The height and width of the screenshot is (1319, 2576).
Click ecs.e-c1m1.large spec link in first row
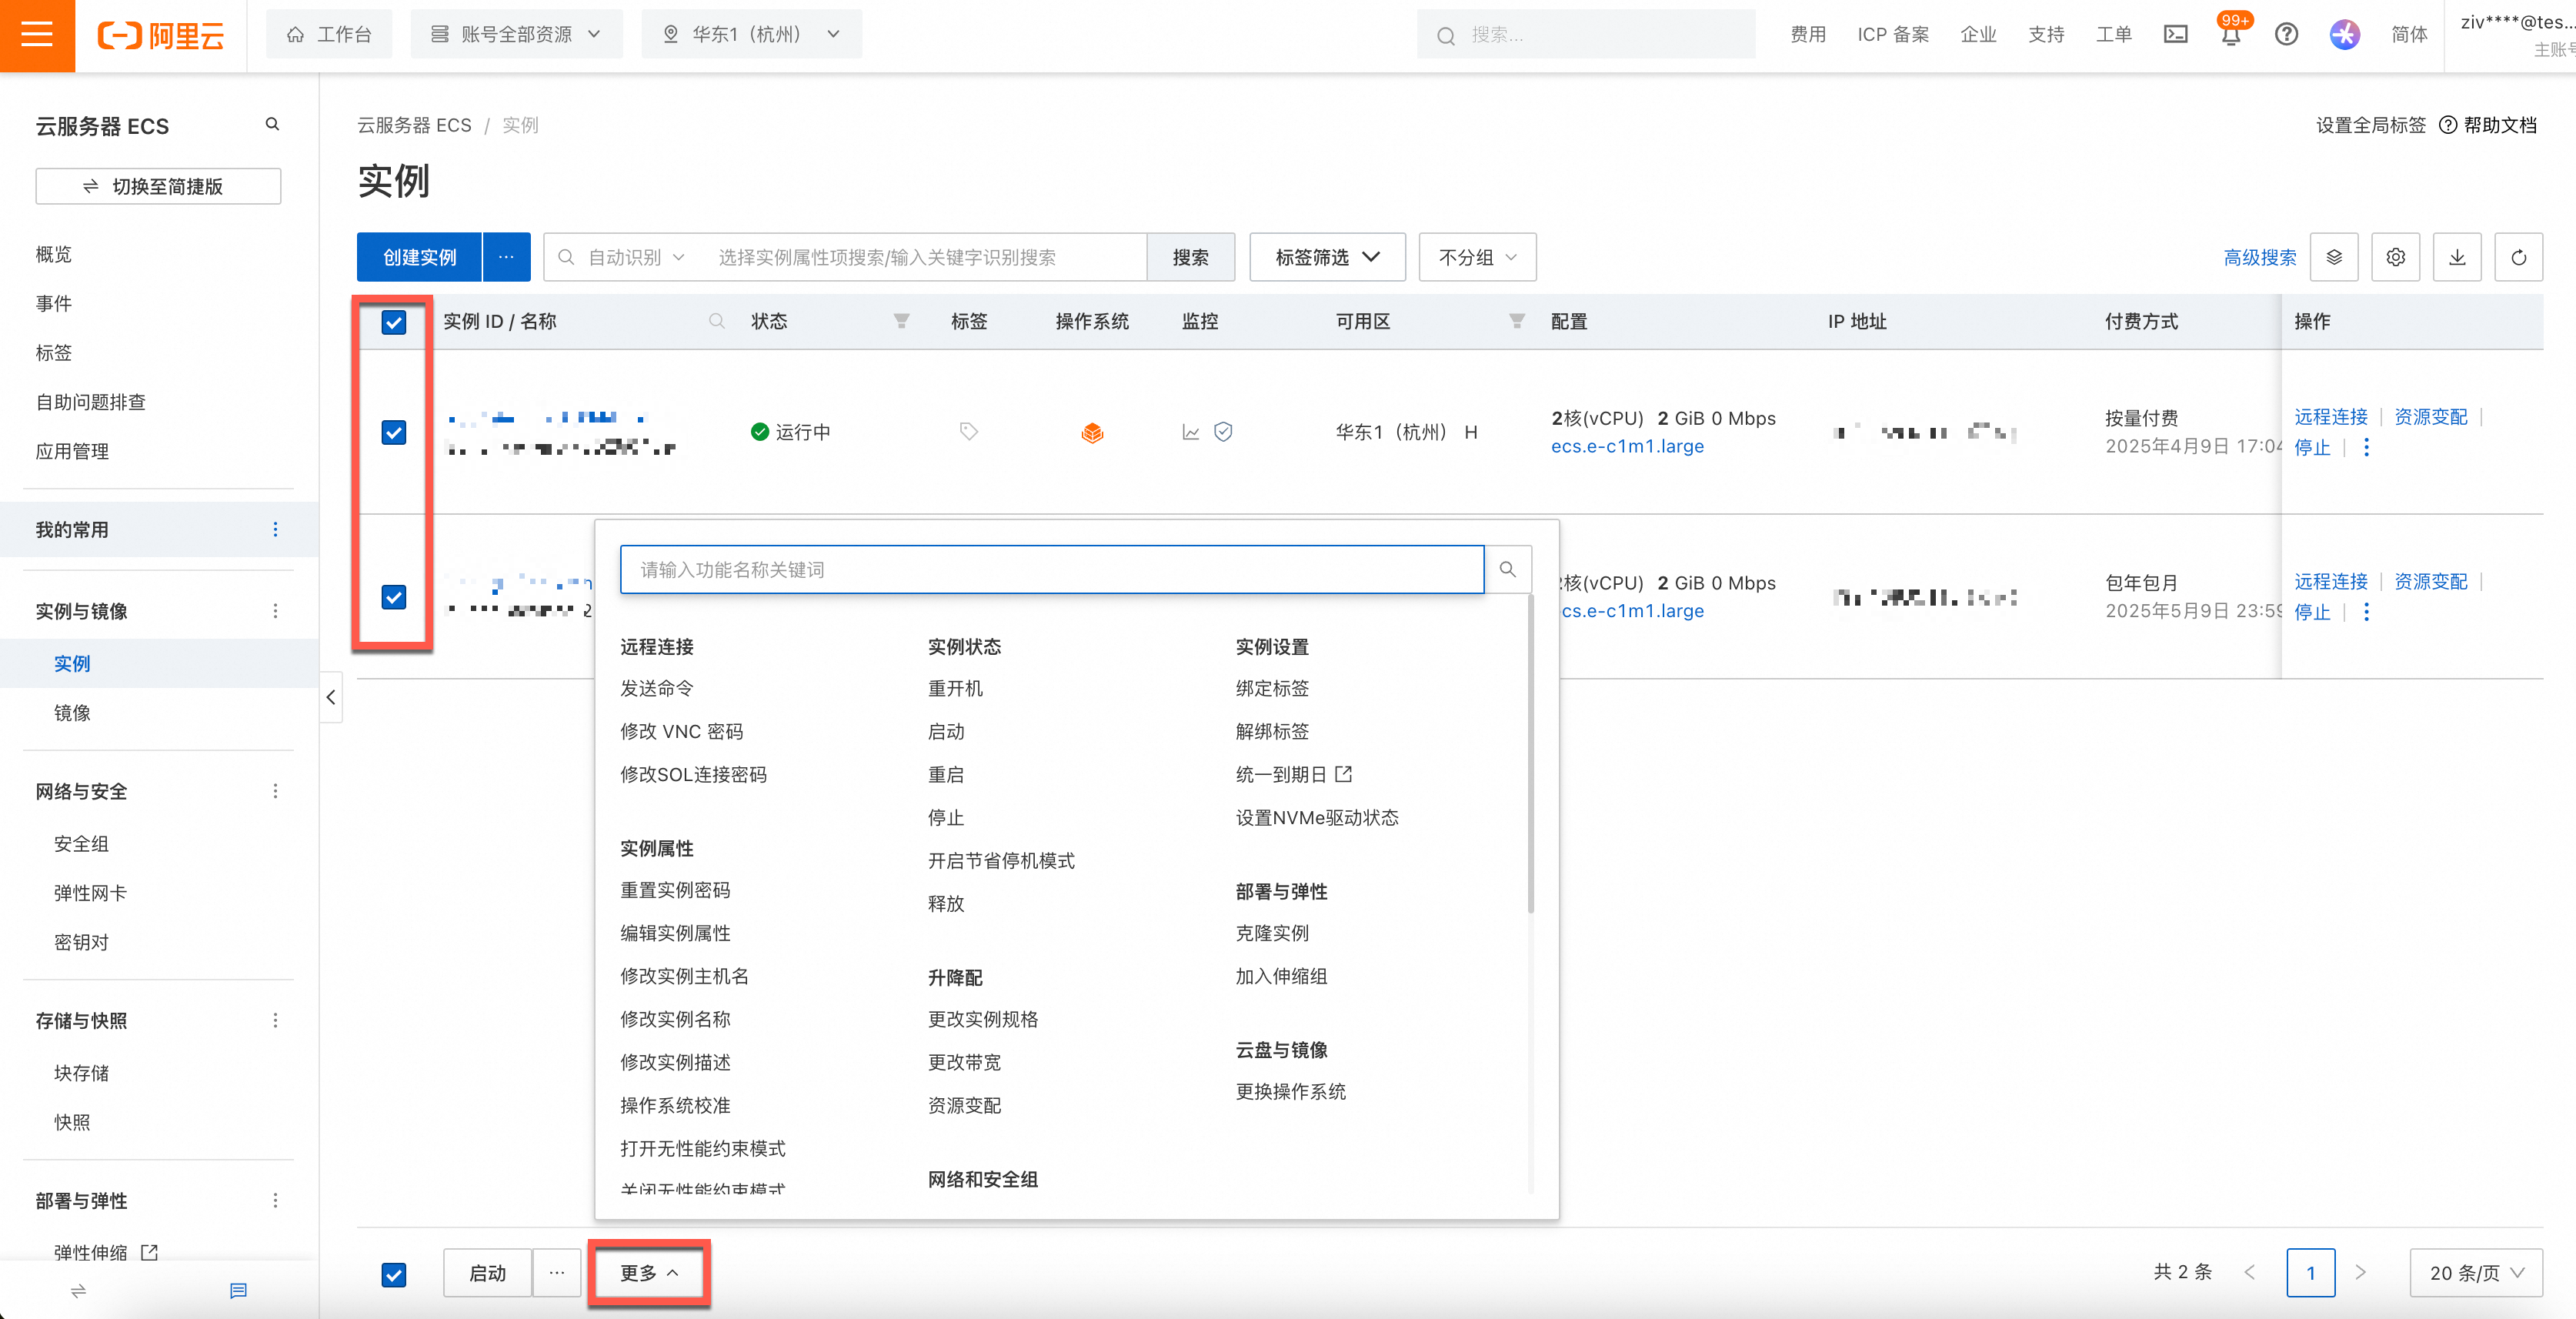[x=1627, y=446]
